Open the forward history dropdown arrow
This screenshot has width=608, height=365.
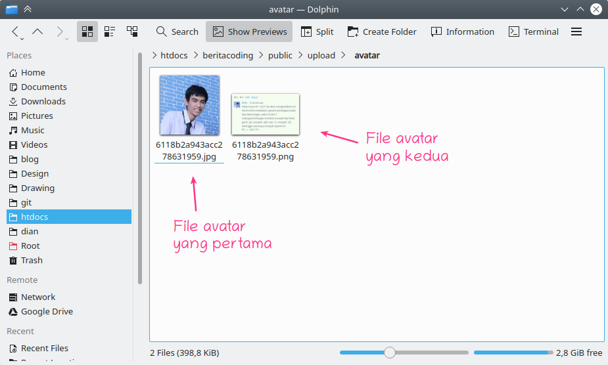point(66,39)
